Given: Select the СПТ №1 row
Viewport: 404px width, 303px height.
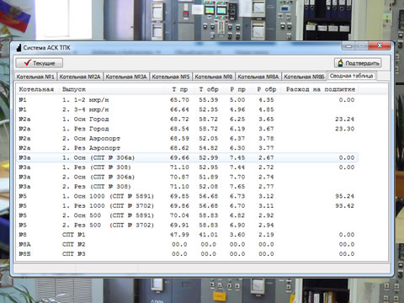Looking at the screenshot, I should (x=188, y=235).
